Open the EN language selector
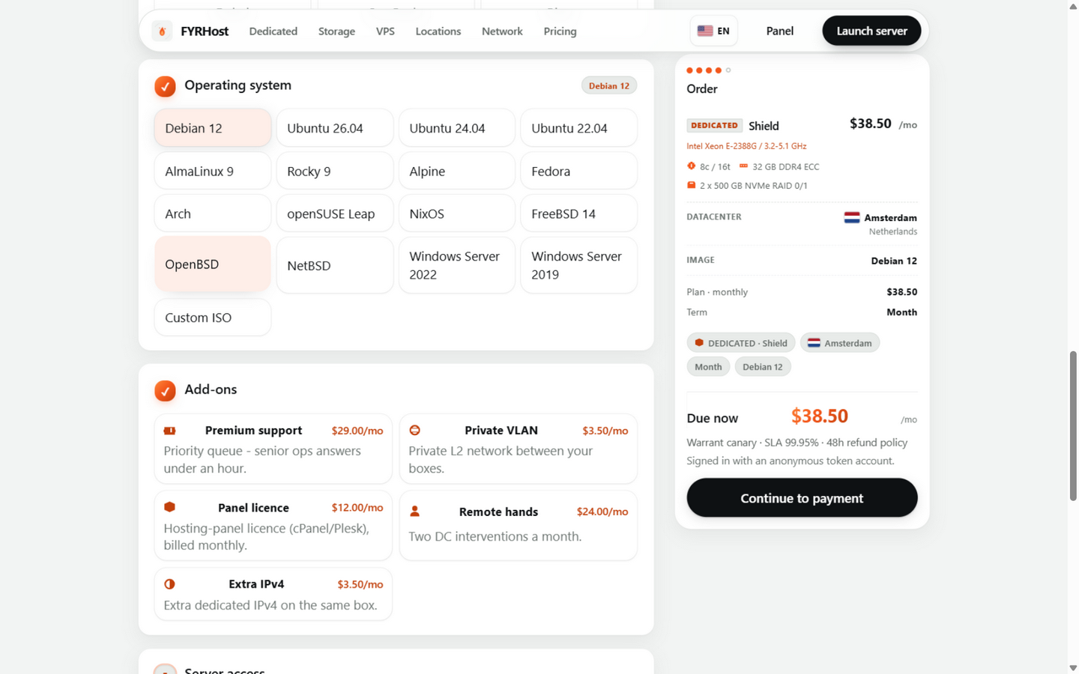The width and height of the screenshot is (1079, 674). coord(713,31)
